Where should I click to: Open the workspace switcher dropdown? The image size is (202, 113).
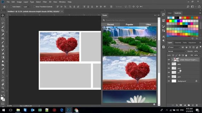tap(193, 7)
